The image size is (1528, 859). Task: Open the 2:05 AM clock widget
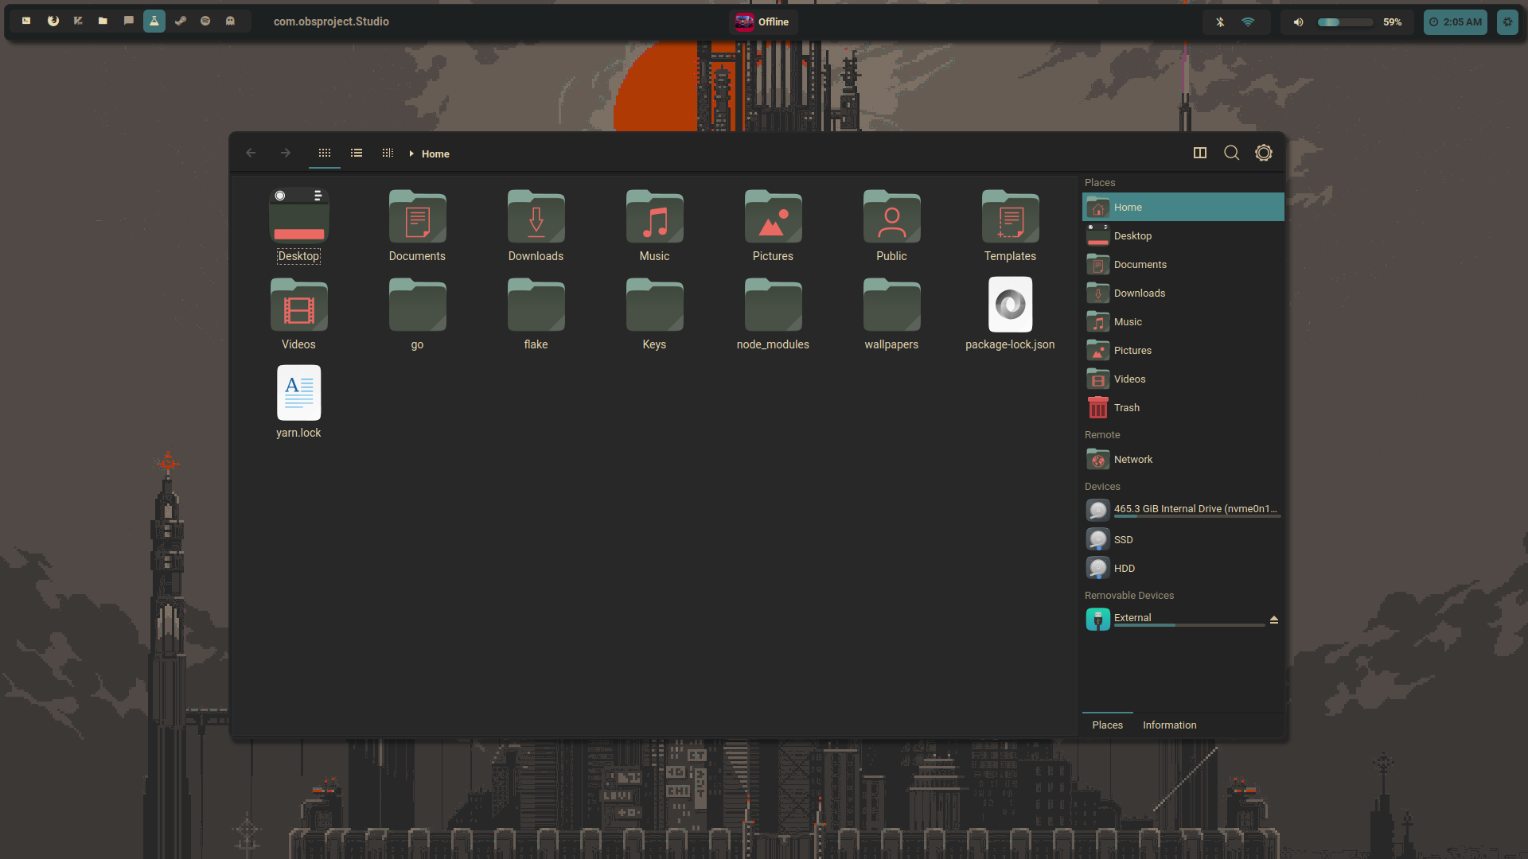tap(1456, 22)
